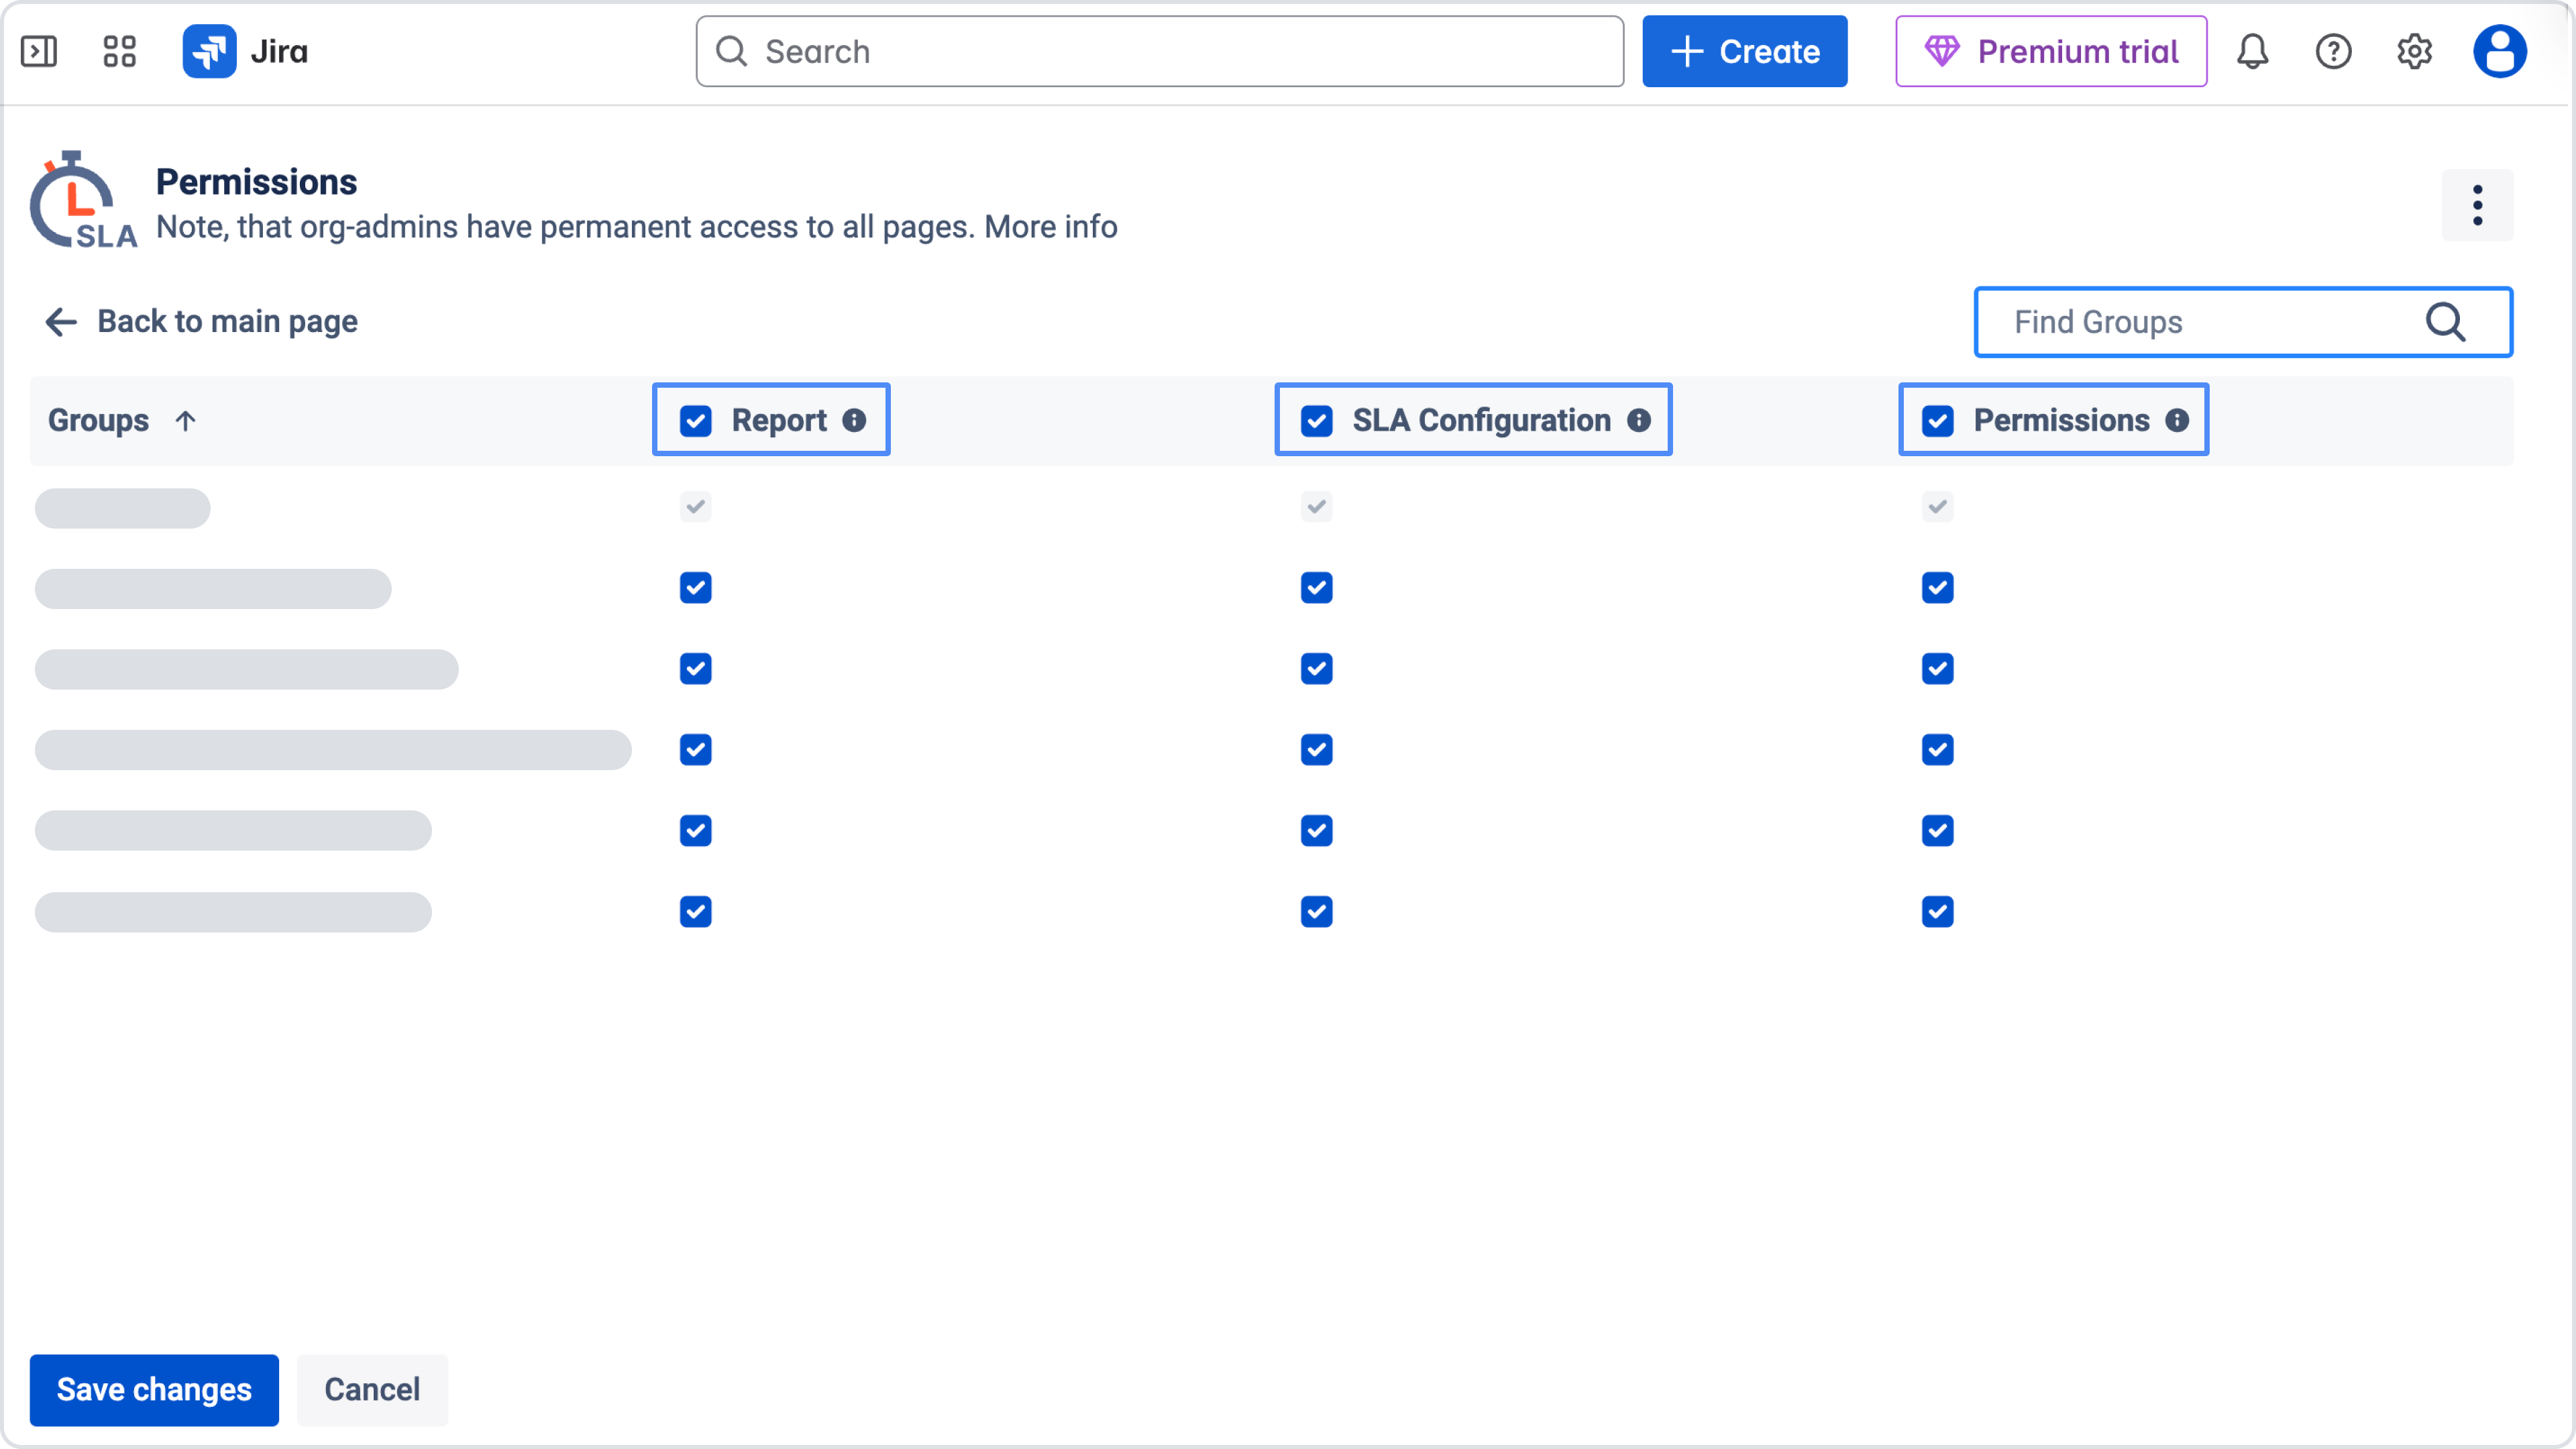The image size is (2576, 1449).
Task: Open the three-dot options menu
Action: pos(2477,204)
